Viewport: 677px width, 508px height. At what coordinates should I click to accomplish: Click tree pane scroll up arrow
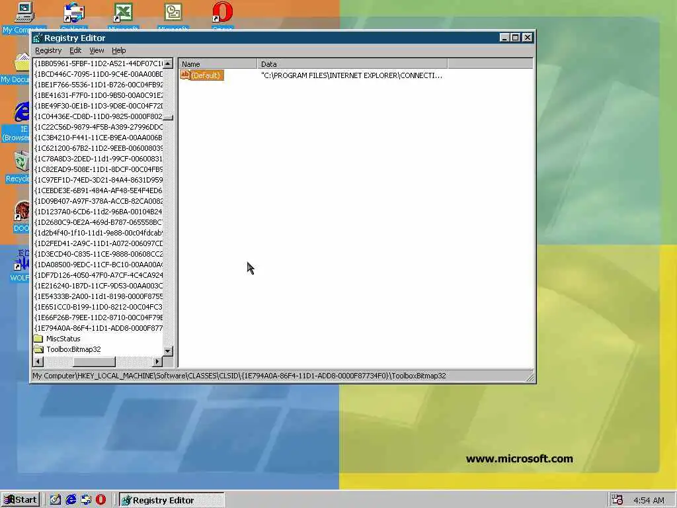[x=168, y=63]
